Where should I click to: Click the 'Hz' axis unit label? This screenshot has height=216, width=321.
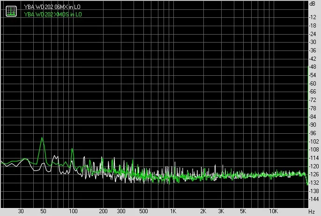click(311, 212)
